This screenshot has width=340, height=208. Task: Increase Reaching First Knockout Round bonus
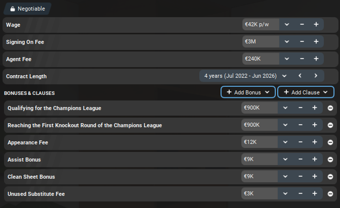(x=315, y=125)
